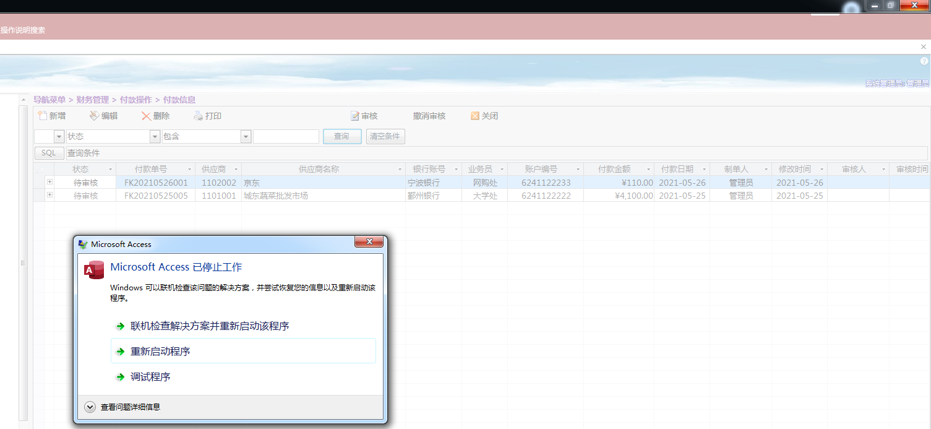The width and height of the screenshot is (931, 429).
Task: Select the amount cell ¥110.00
Action: 619,183
